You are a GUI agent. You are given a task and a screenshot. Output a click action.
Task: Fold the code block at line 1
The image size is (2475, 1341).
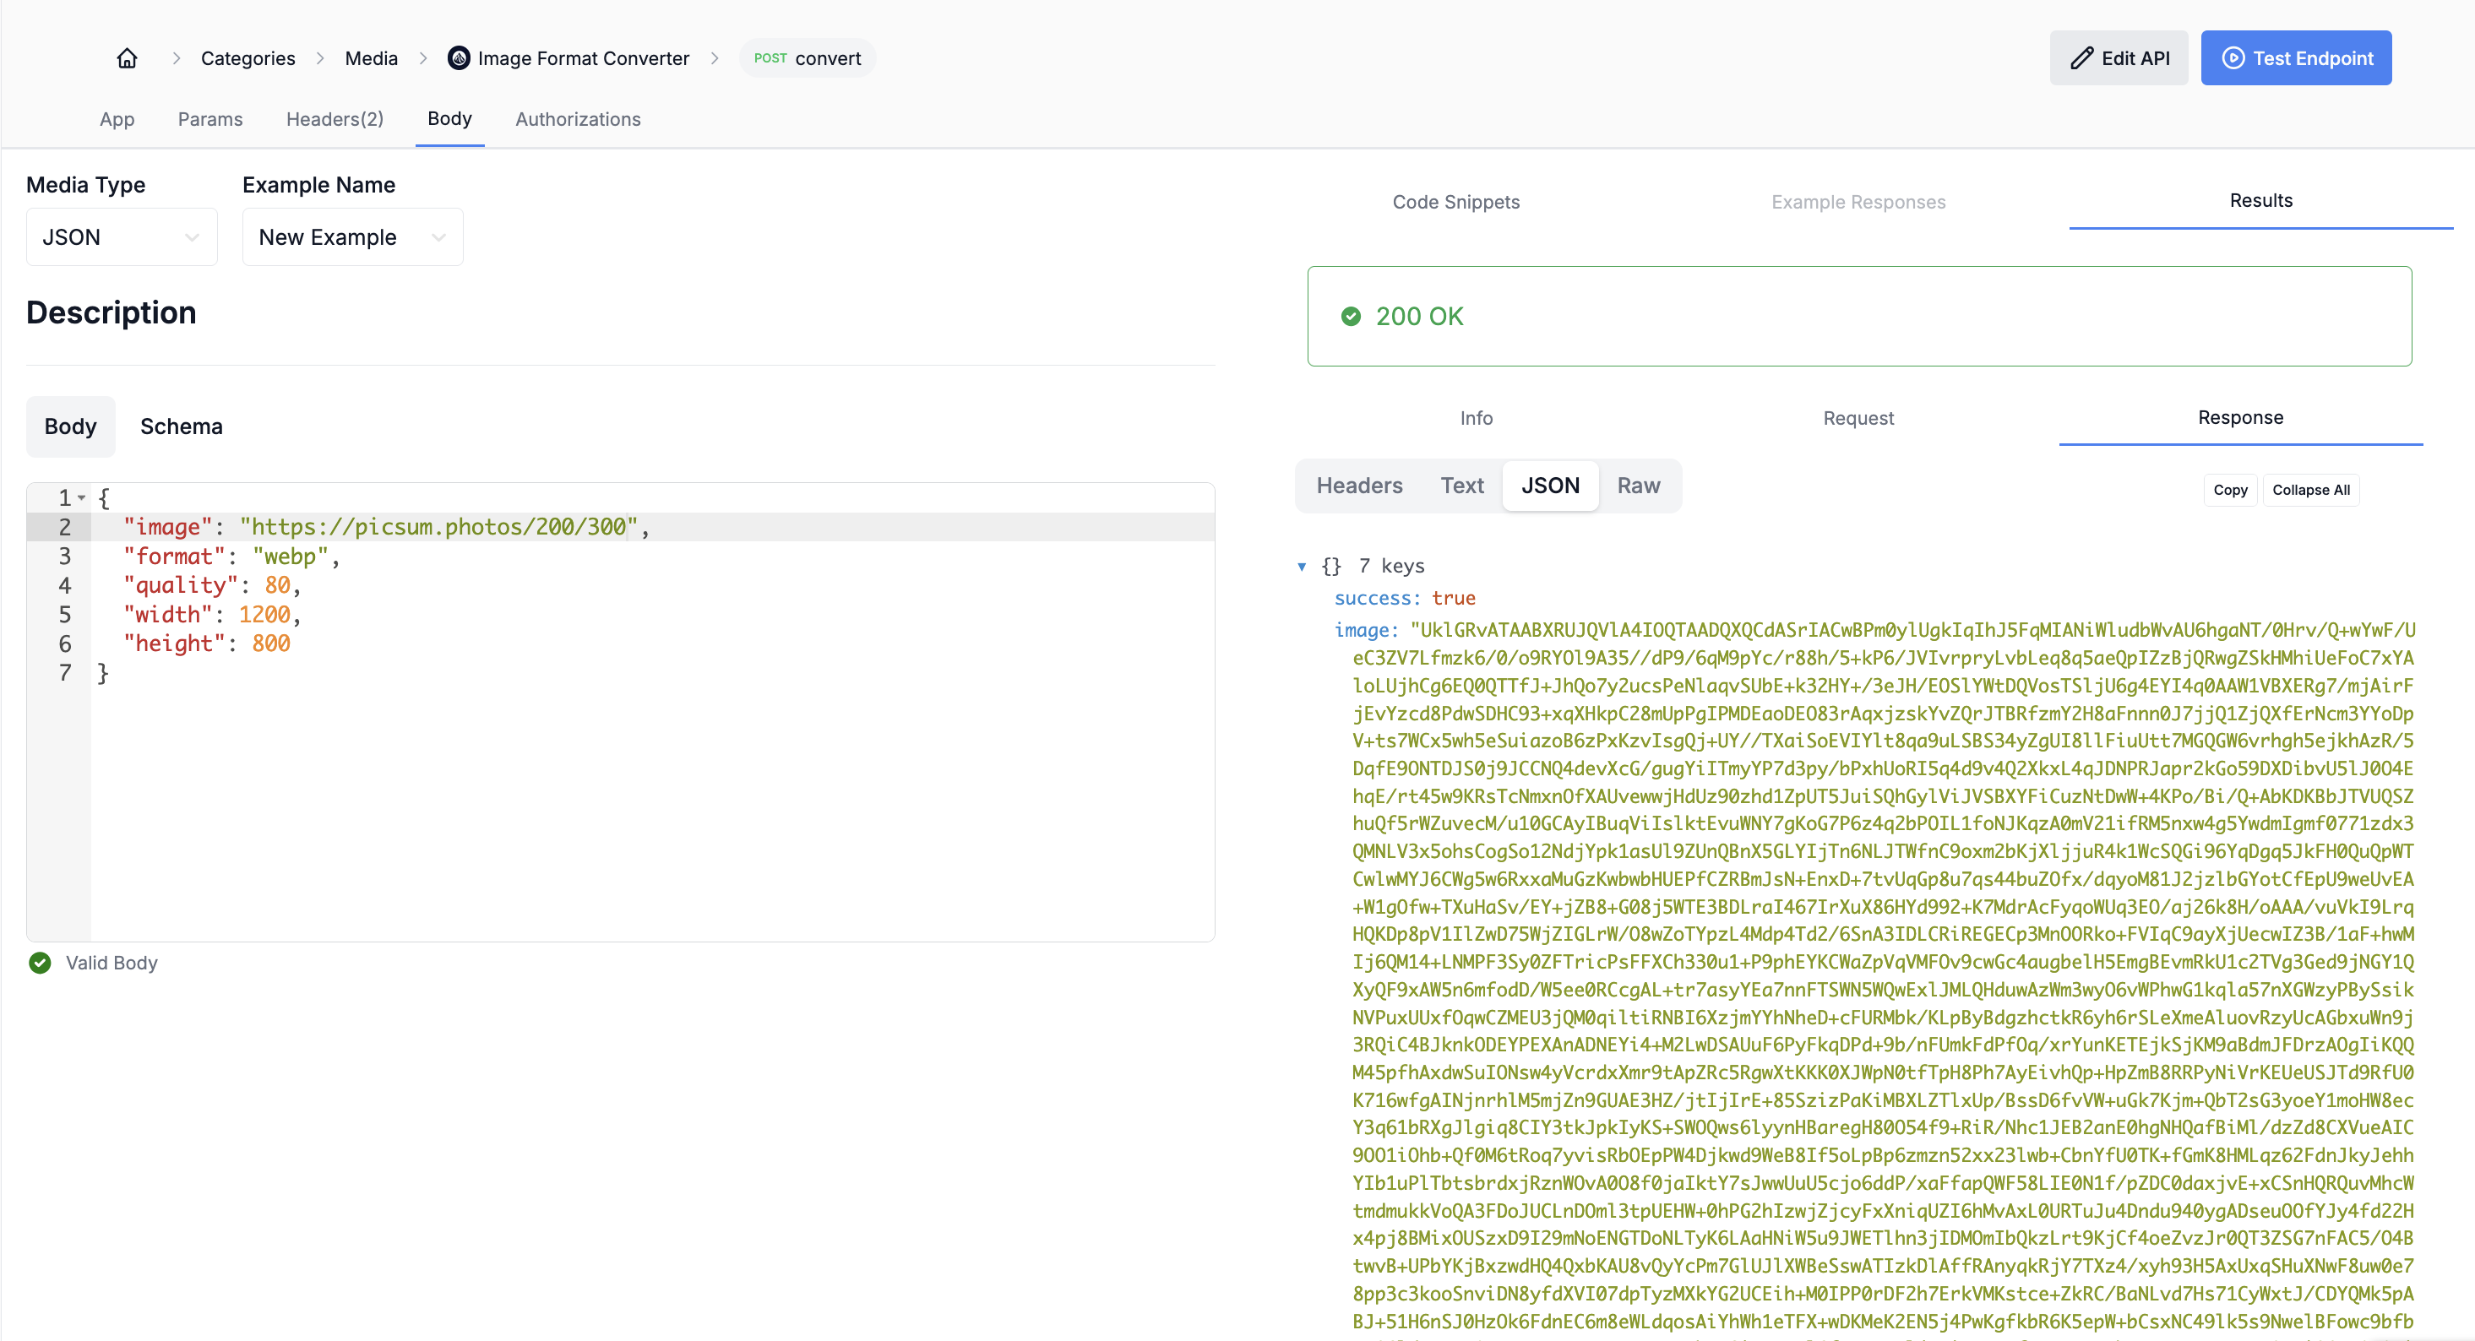click(x=83, y=497)
